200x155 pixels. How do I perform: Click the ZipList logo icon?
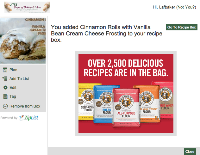[22, 118]
